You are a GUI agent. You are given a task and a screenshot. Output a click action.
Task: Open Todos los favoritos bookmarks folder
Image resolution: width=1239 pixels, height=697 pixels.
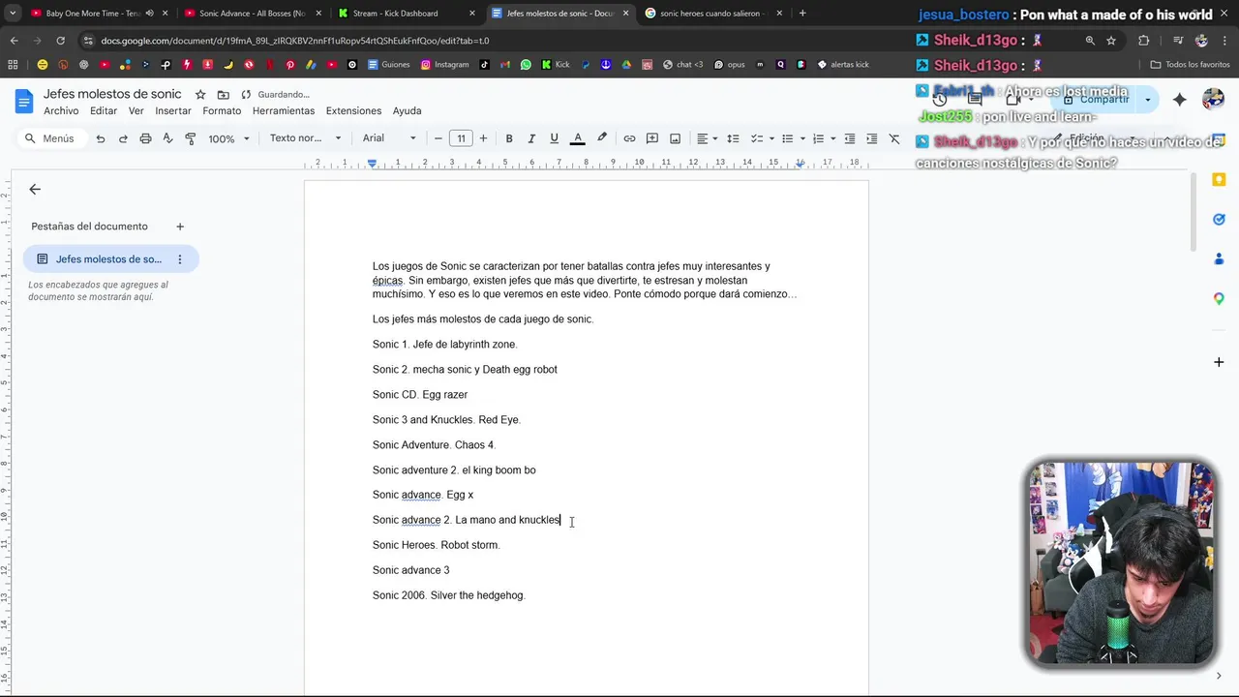[x=1191, y=65]
